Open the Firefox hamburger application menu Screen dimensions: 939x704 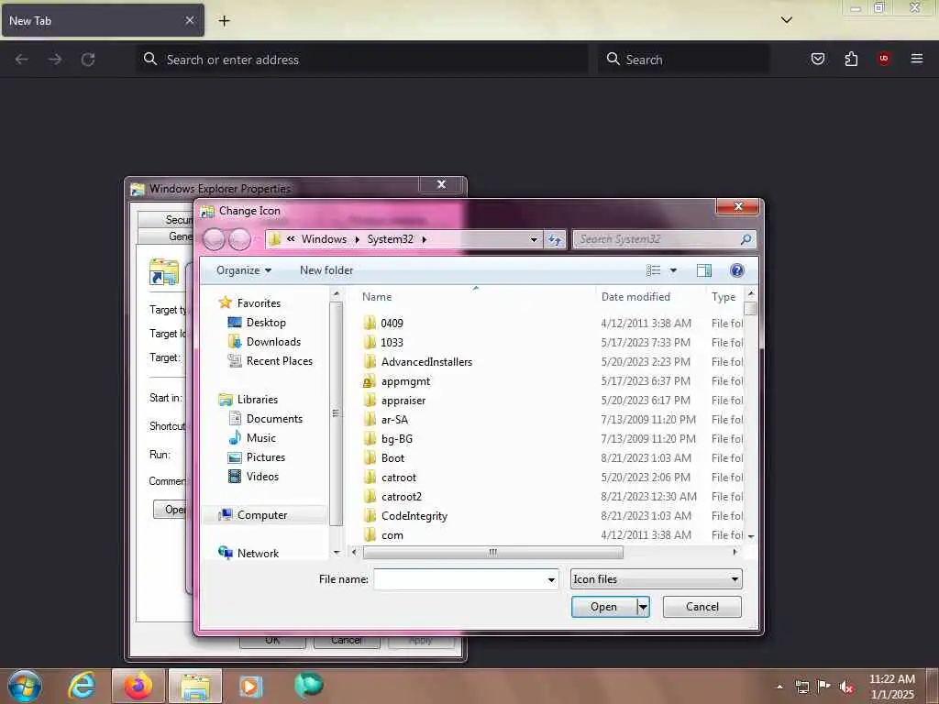pos(917,59)
